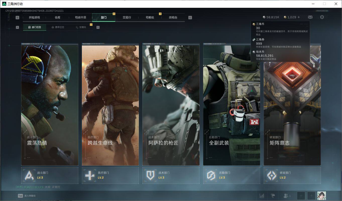Click the 研发部门 LV.2 level text

(x=283, y=178)
